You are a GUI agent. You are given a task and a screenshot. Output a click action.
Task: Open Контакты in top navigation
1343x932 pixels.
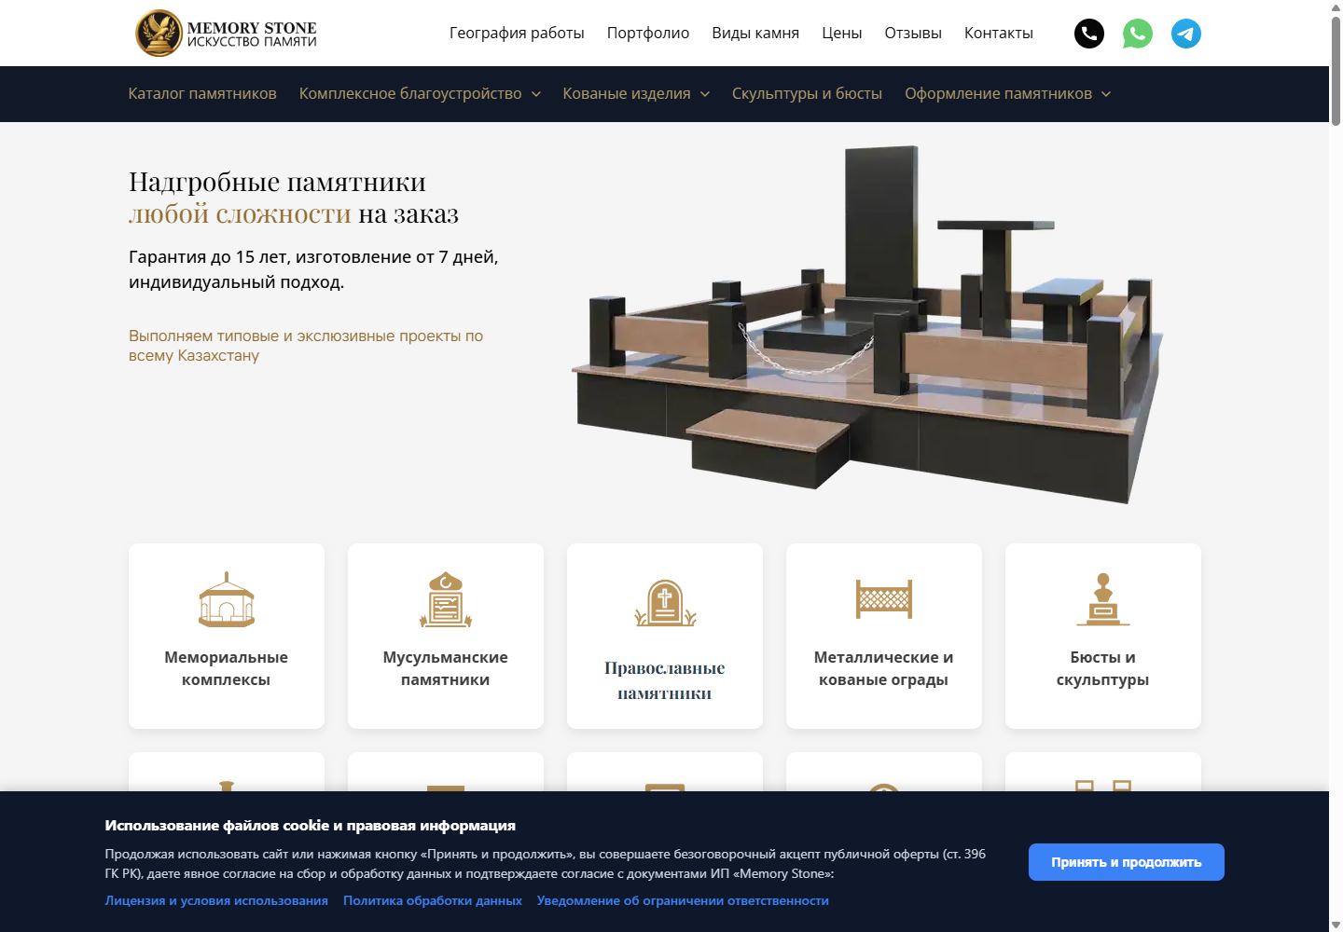[x=999, y=34]
